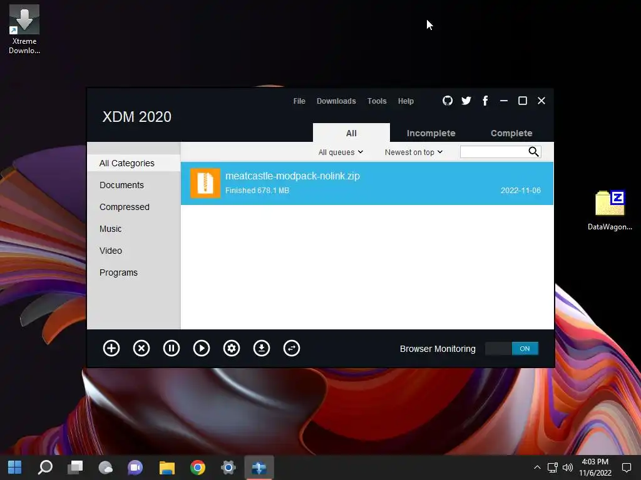Select Xtreme Download Manager desktop shortcut
The height and width of the screenshot is (480, 641).
tap(24, 29)
